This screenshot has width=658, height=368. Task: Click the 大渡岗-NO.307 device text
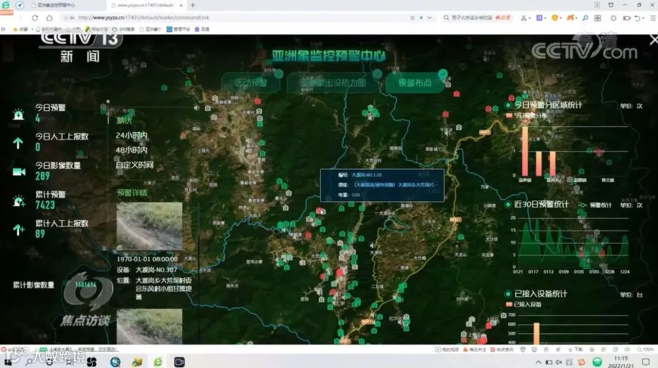click(157, 270)
